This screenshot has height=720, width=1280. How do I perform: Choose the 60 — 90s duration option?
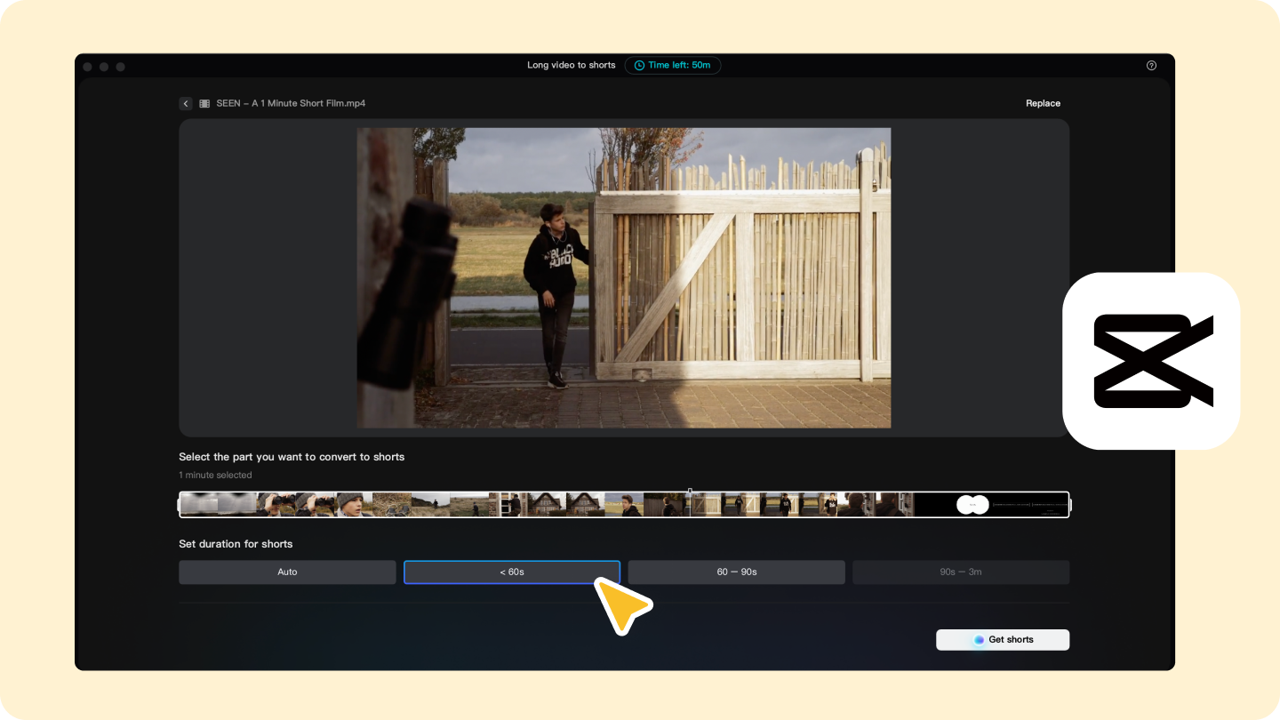[736, 572]
